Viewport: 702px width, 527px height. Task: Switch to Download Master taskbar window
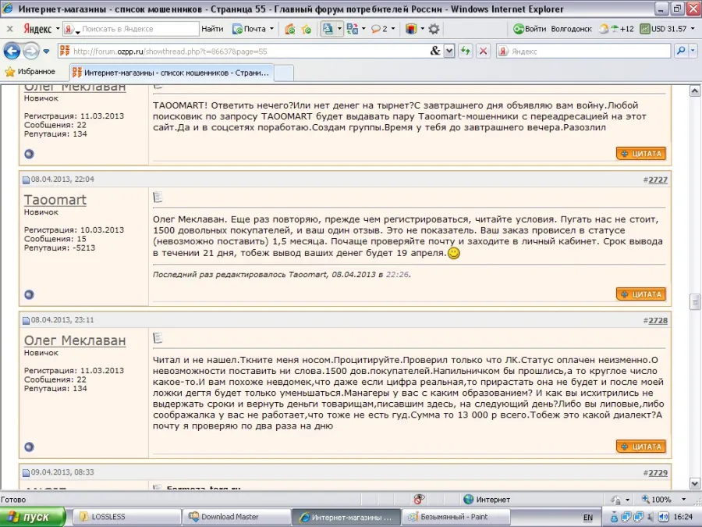237,517
